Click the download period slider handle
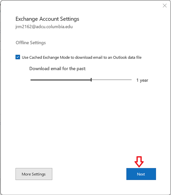171x195 pixels. point(91,80)
